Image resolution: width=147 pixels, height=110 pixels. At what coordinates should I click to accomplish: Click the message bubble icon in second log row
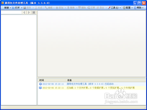[40, 88]
